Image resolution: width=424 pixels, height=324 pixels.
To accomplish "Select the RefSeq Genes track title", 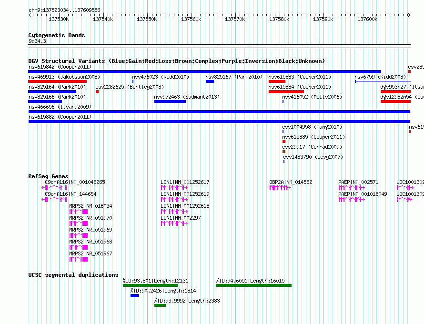I will tap(49, 176).
